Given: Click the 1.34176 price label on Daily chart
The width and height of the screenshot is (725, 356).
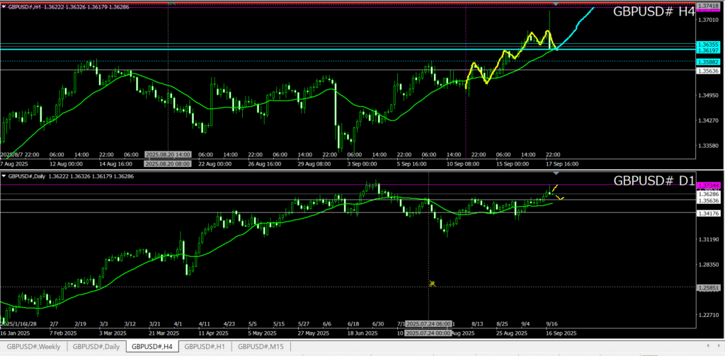Looking at the screenshot, I should [x=707, y=214].
